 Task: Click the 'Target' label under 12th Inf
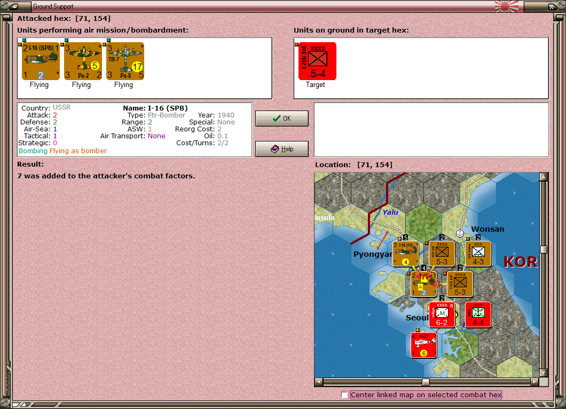tap(316, 84)
